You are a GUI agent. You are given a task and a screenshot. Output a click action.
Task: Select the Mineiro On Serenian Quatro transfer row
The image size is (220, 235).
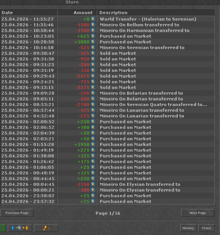pyautogui.click(x=107, y=105)
